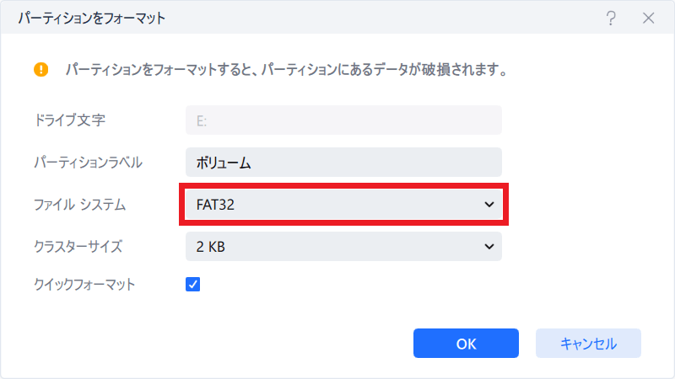Click the data loss warning message text
The height and width of the screenshot is (379, 675).
(x=285, y=69)
